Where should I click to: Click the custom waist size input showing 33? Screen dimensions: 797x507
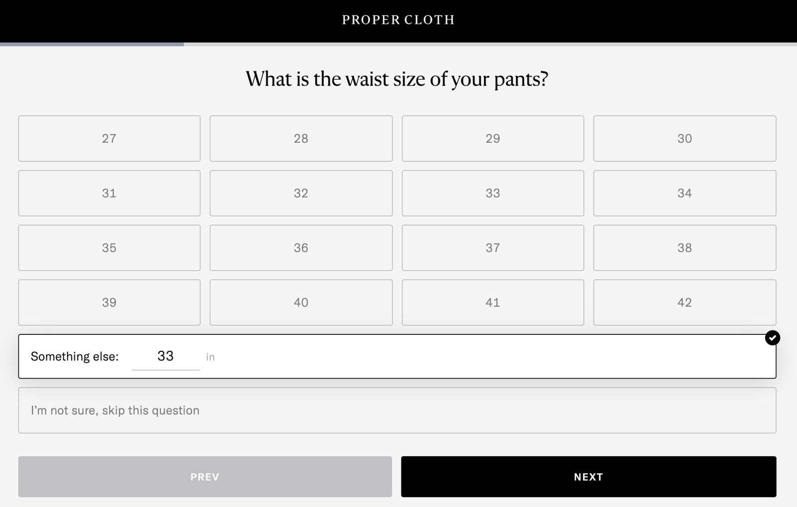(165, 356)
